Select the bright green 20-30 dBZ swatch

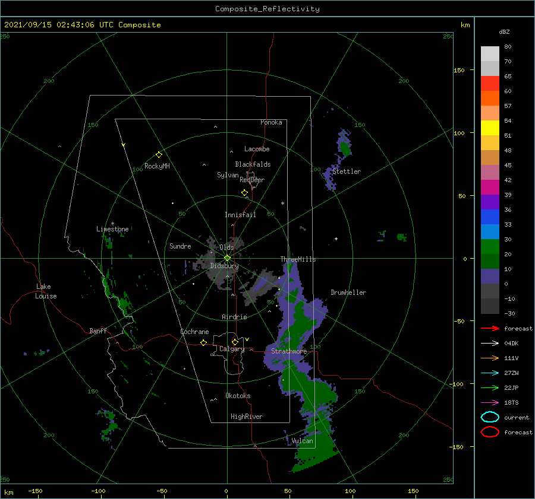click(x=490, y=246)
